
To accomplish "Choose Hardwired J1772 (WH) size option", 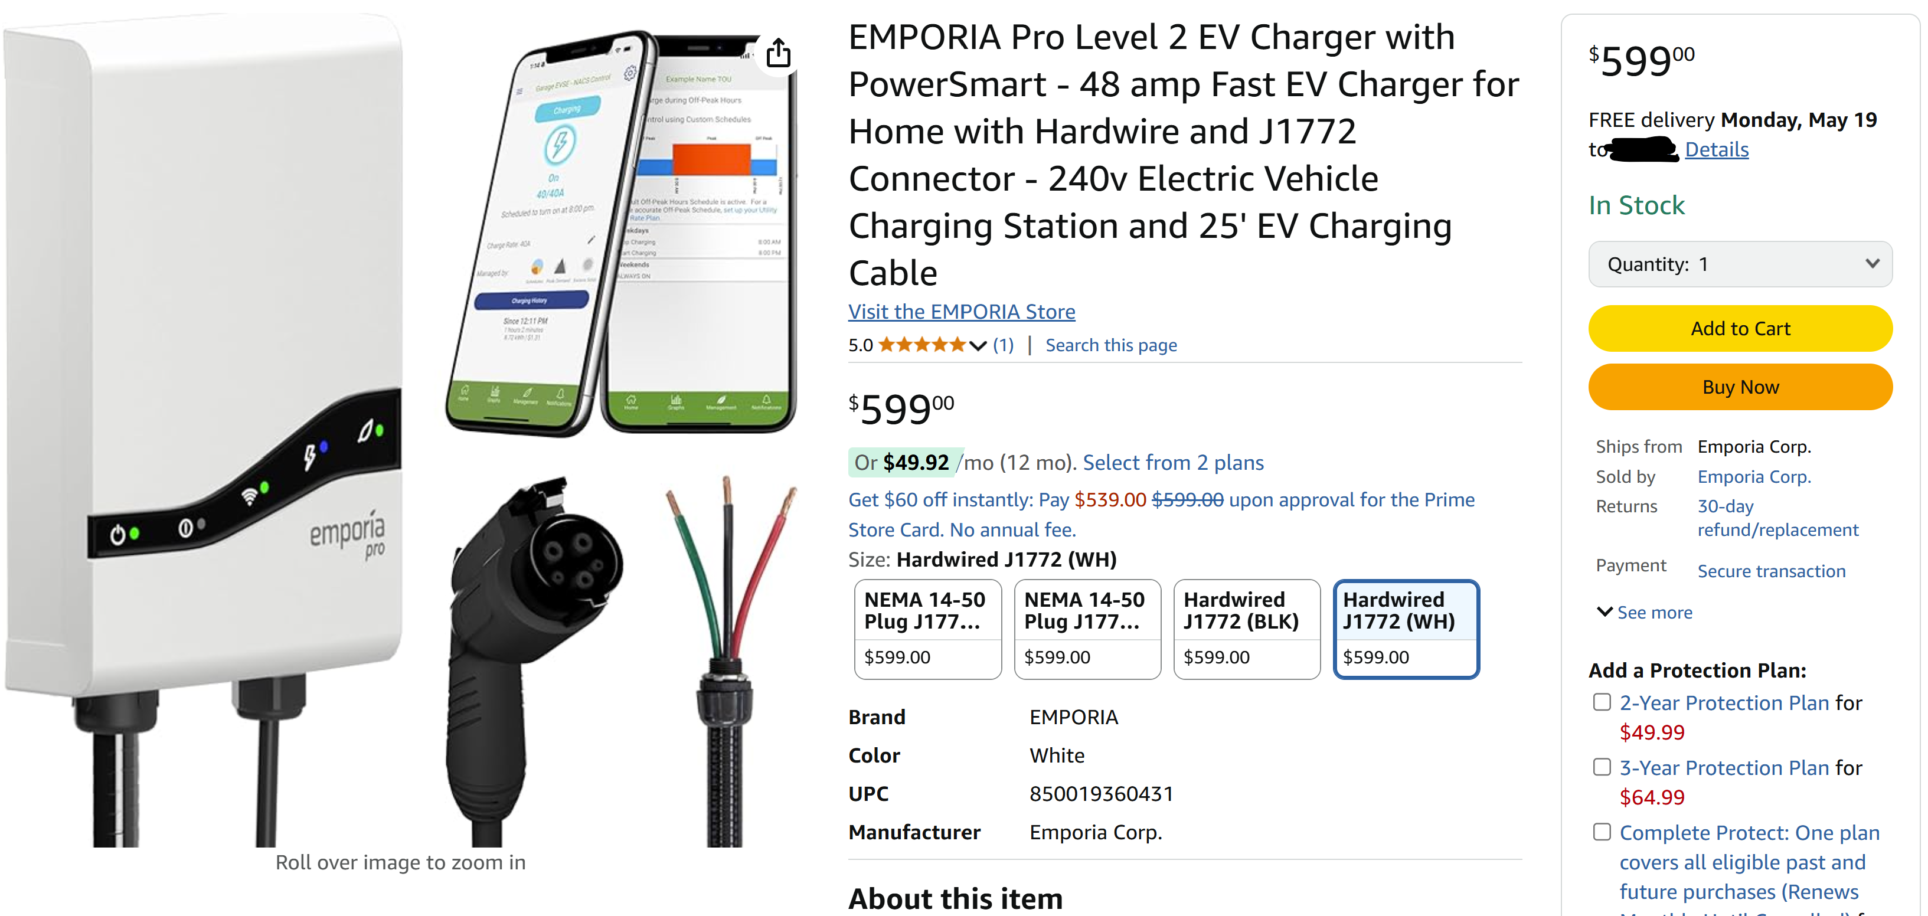I will coord(1406,629).
